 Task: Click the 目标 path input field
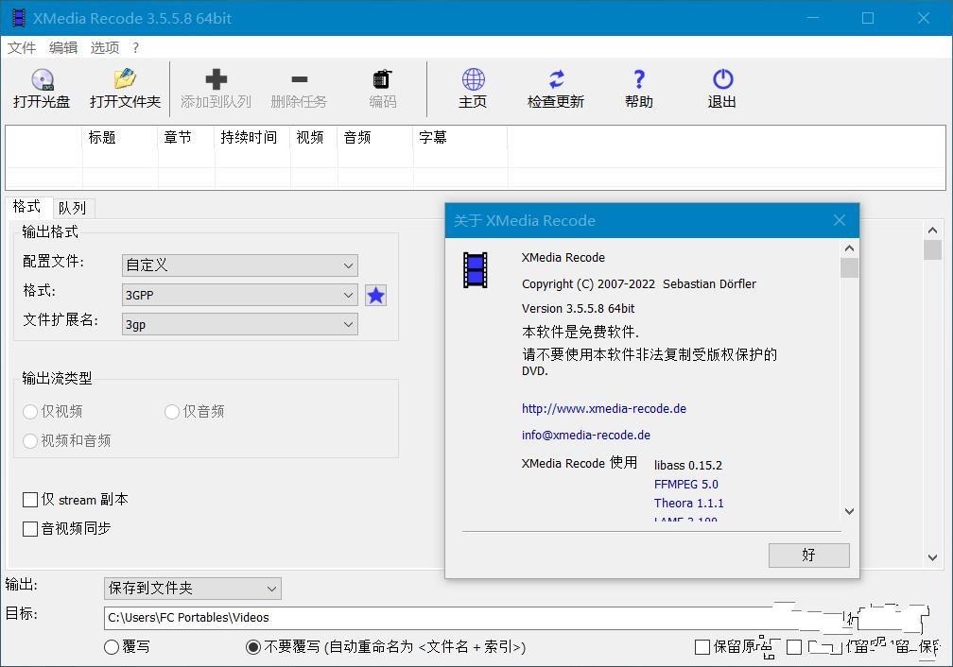(435, 618)
